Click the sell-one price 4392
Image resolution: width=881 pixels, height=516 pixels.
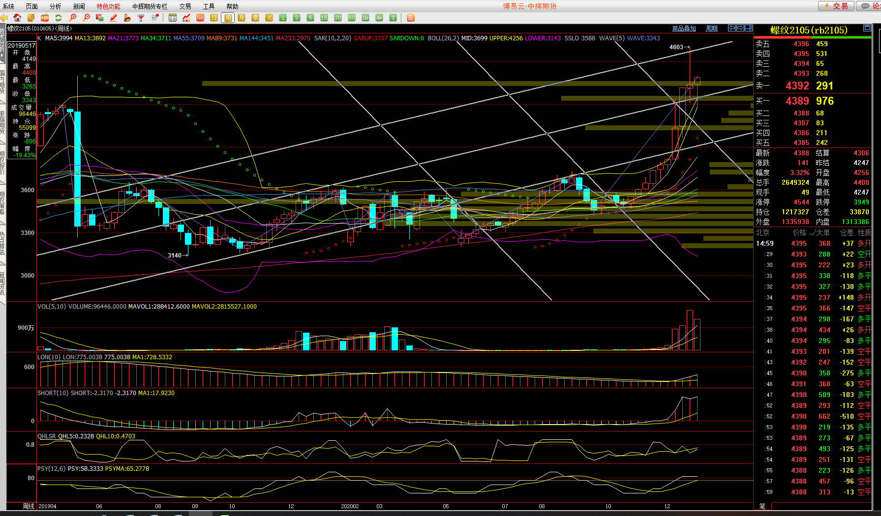pyautogui.click(x=797, y=86)
